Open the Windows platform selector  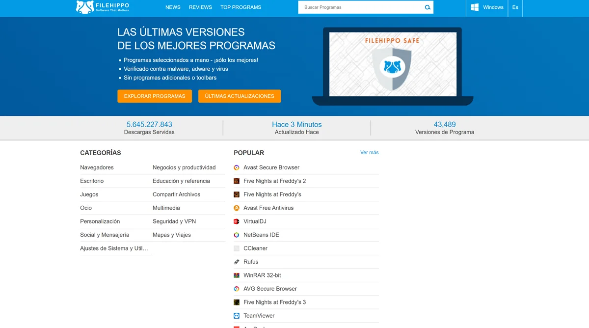(487, 7)
